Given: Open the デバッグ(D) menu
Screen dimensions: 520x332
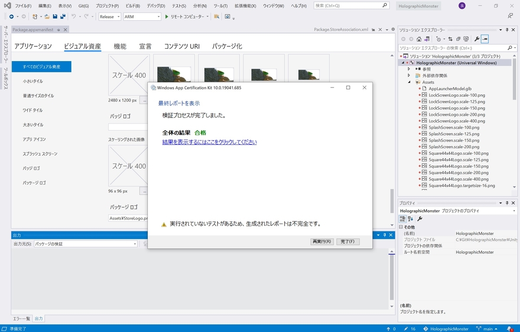Looking at the screenshot, I should pyautogui.click(x=155, y=6).
